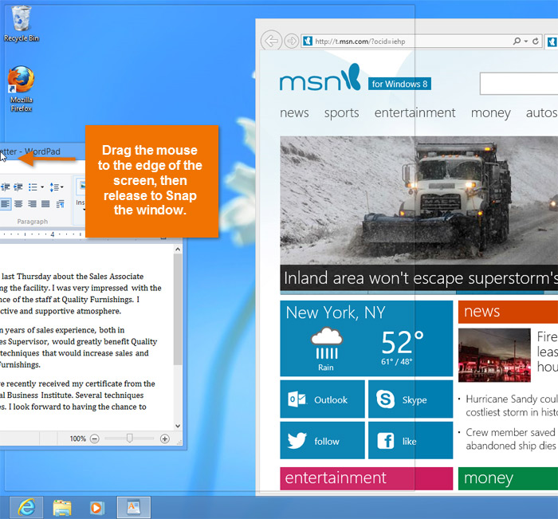Open the snowplow superstorm headline image
The width and height of the screenshot is (558, 519).
click(418, 200)
